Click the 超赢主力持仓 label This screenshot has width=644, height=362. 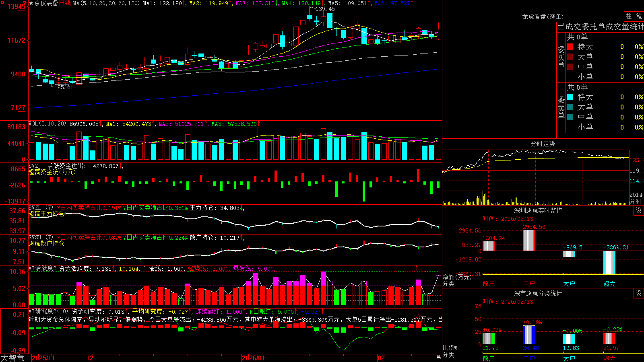46,214
